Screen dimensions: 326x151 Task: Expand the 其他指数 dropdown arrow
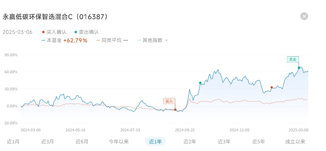tap(166, 41)
